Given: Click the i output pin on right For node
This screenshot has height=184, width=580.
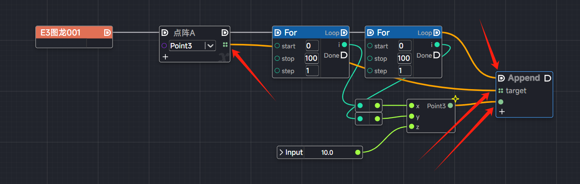Looking at the screenshot, I should click(x=437, y=44).
